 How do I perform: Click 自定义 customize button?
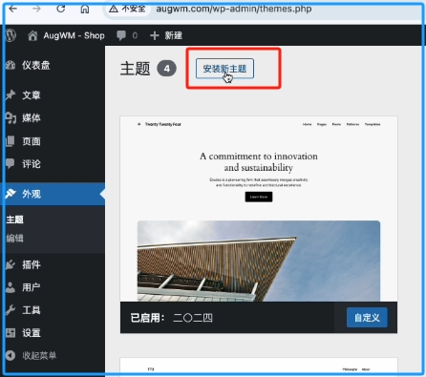click(x=367, y=318)
